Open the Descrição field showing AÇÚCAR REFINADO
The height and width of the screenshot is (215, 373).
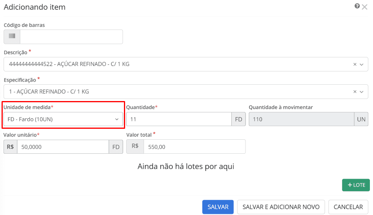(x=186, y=64)
